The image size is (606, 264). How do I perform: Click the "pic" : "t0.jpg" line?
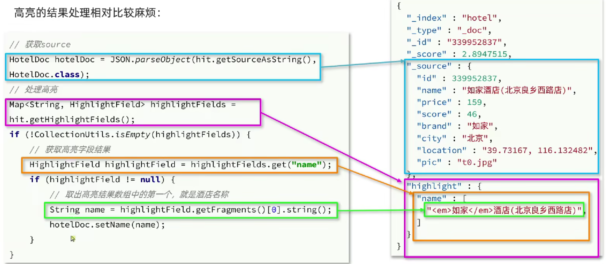pos(457,162)
